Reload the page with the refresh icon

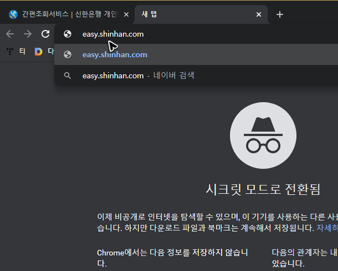(x=46, y=34)
